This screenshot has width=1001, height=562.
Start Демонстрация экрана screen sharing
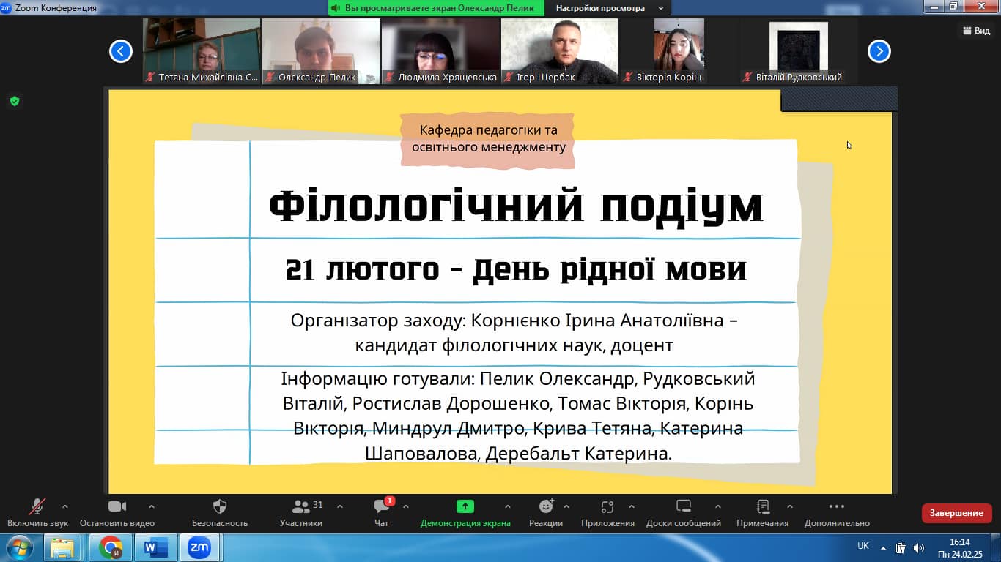pyautogui.click(x=465, y=513)
